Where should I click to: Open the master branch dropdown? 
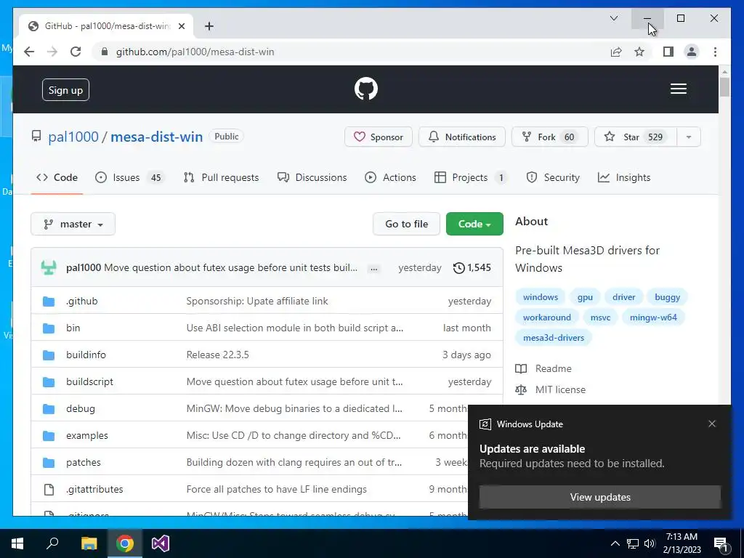point(73,224)
